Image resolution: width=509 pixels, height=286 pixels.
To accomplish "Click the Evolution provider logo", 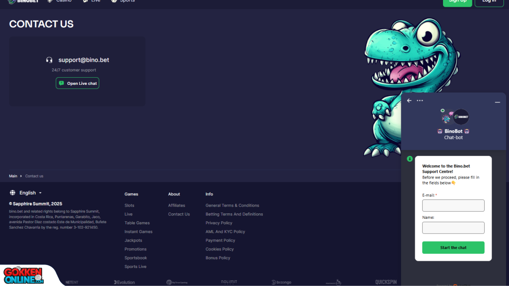I will [125, 282].
